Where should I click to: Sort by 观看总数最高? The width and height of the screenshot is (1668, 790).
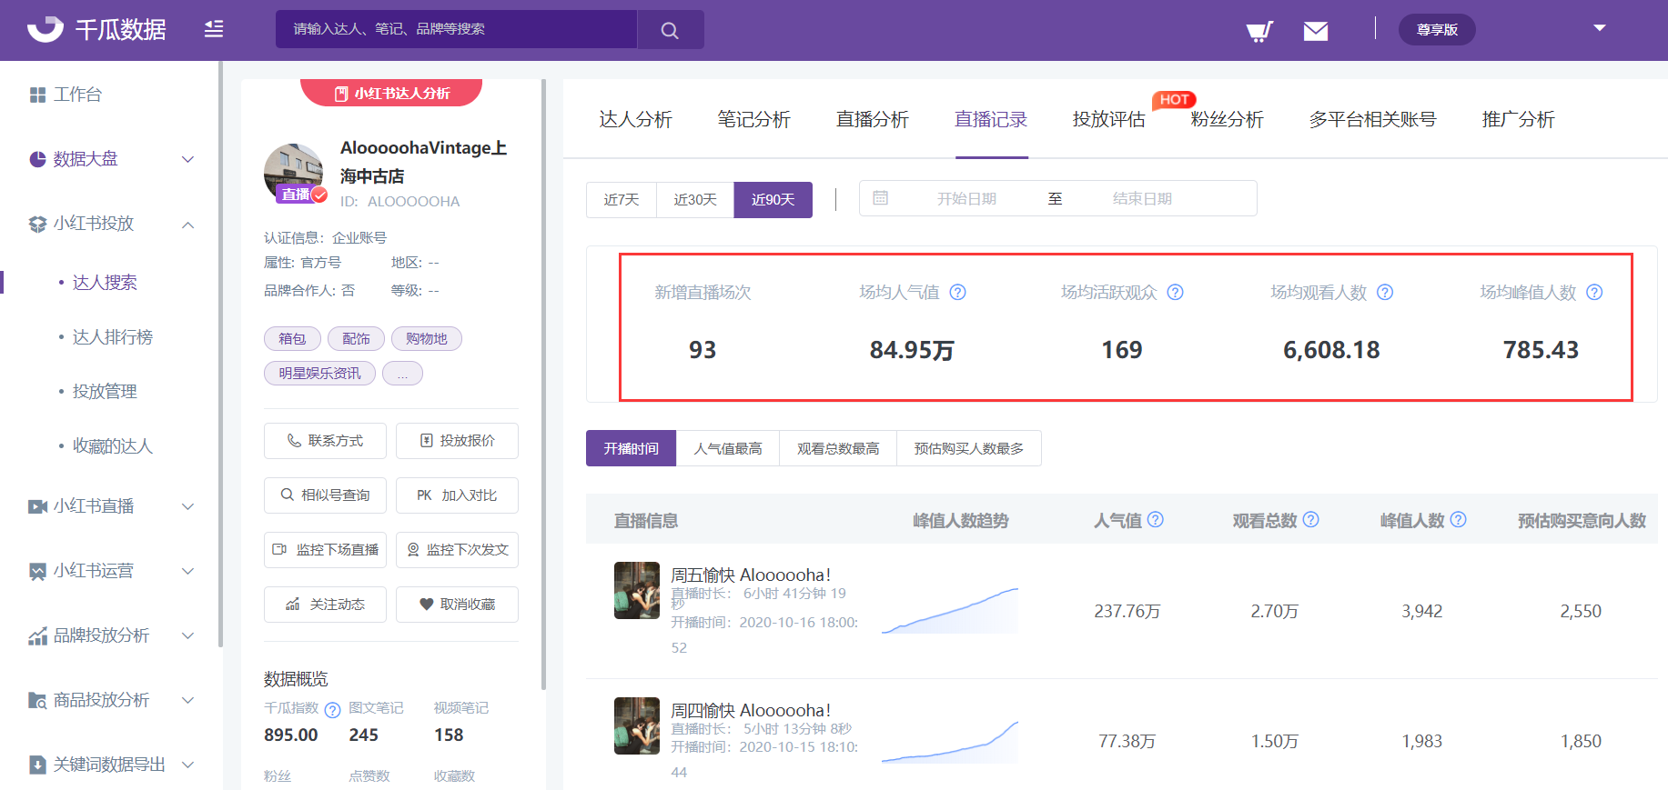[x=838, y=448]
